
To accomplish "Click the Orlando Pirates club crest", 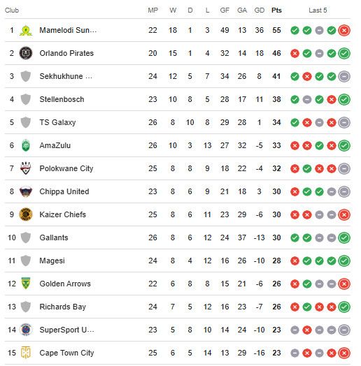I will (x=26, y=53).
